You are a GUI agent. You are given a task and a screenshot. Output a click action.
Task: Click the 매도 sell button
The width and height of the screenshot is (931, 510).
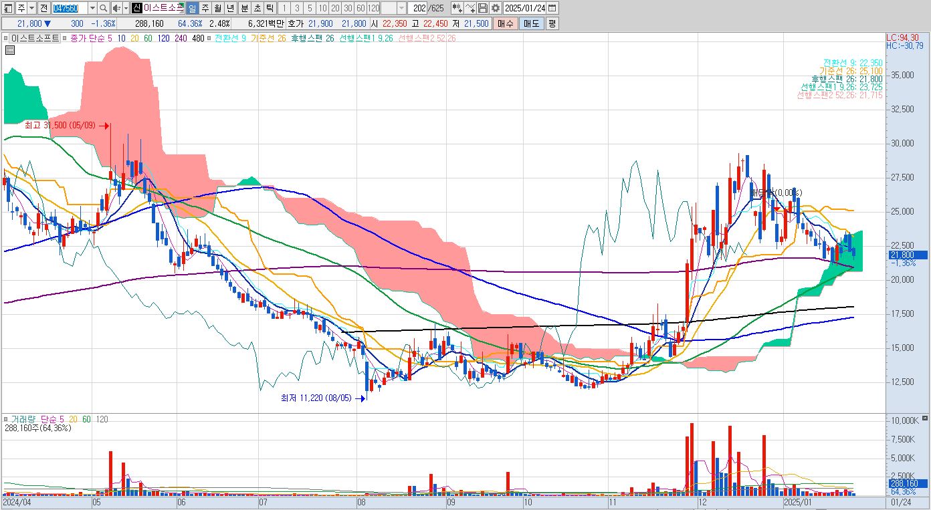[532, 23]
